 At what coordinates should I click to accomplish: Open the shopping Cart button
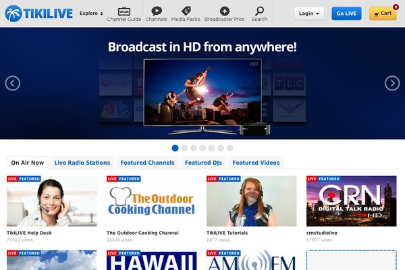pos(383,13)
